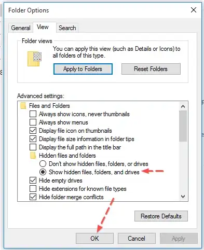Enable the Always show menus checkbox
The image size is (204, 250).
click(33, 122)
